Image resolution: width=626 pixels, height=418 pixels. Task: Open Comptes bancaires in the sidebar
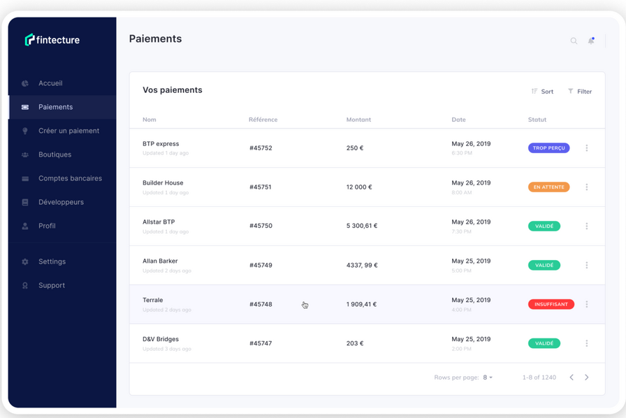click(62, 178)
